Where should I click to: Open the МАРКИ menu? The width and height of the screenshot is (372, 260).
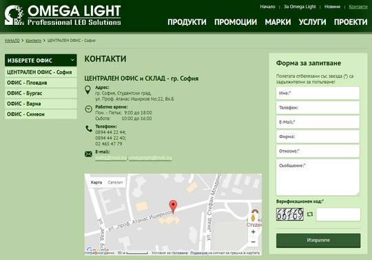click(x=278, y=22)
